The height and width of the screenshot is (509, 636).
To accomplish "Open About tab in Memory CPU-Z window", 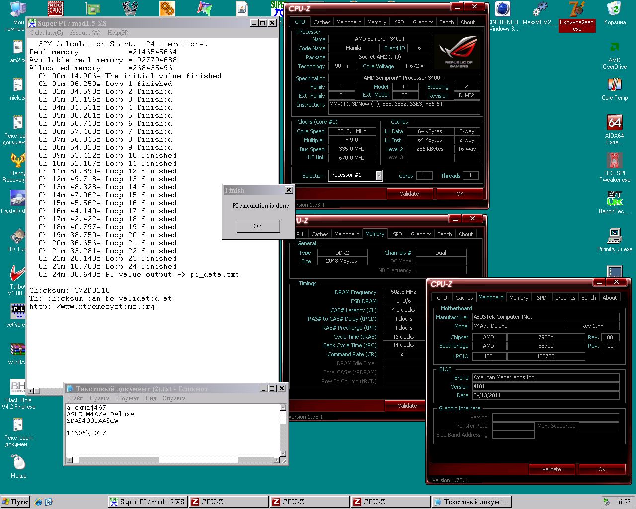I will pyautogui.click(x=465, y=234).
